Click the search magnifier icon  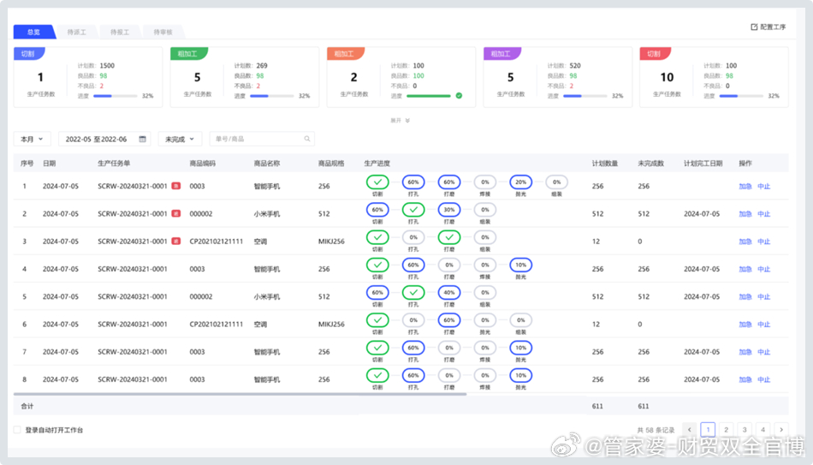(307, 139)
